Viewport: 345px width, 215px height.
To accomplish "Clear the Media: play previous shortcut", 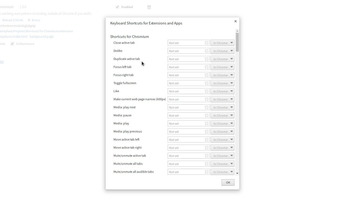I will [206, 132].
